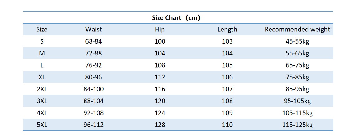Image resolution: width=356 pixels, height=138 pixels.
Task: Select the Recommended weight header
Action: [297, 30]
